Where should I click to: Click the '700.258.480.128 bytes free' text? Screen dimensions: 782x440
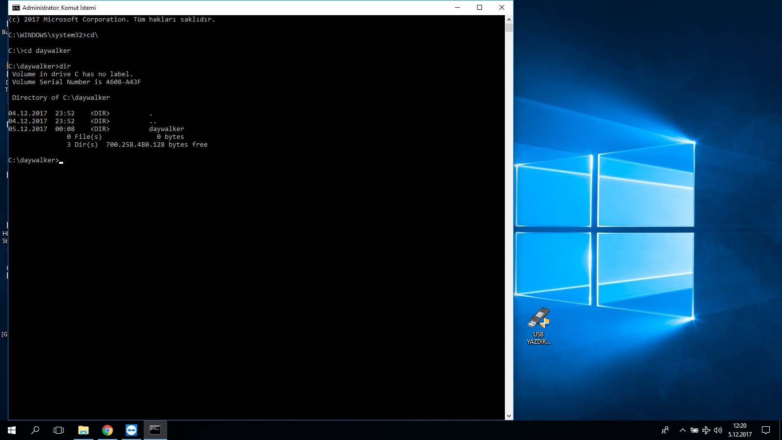coord(157,145)
